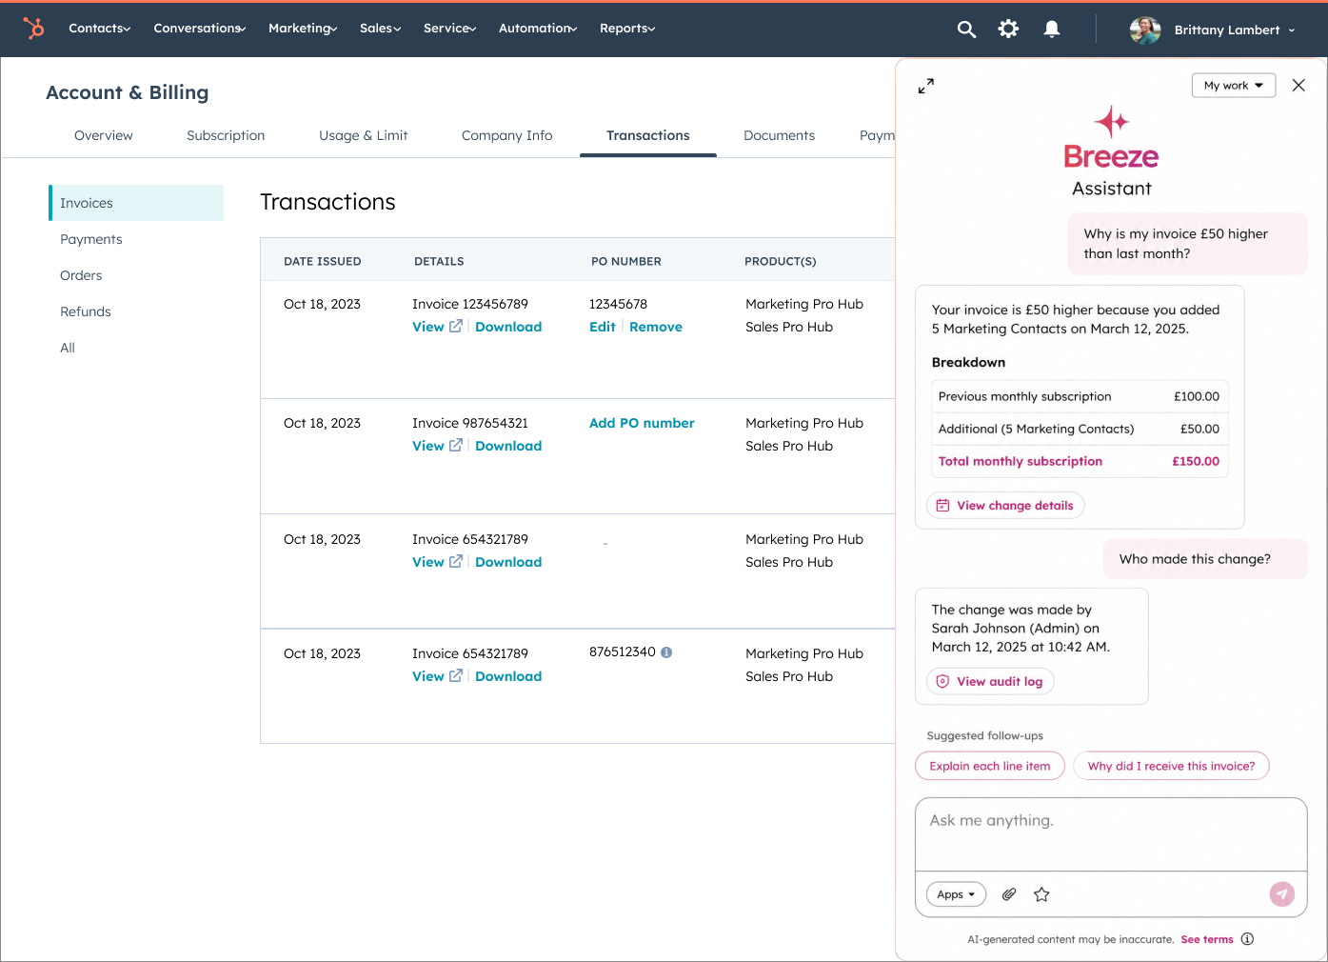Click the View change details button
This screenshot has width=1328, height=962.
pyautogui.click(x=1005, y=506)
